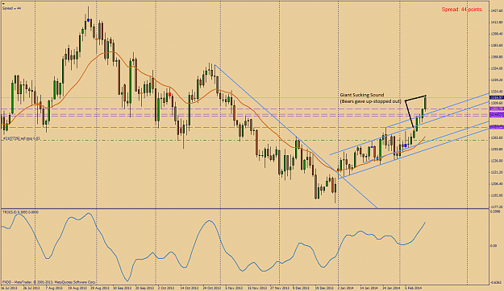Click the 1354.00 price axis label
504x291 pixels.
click(x=496, y=68)
